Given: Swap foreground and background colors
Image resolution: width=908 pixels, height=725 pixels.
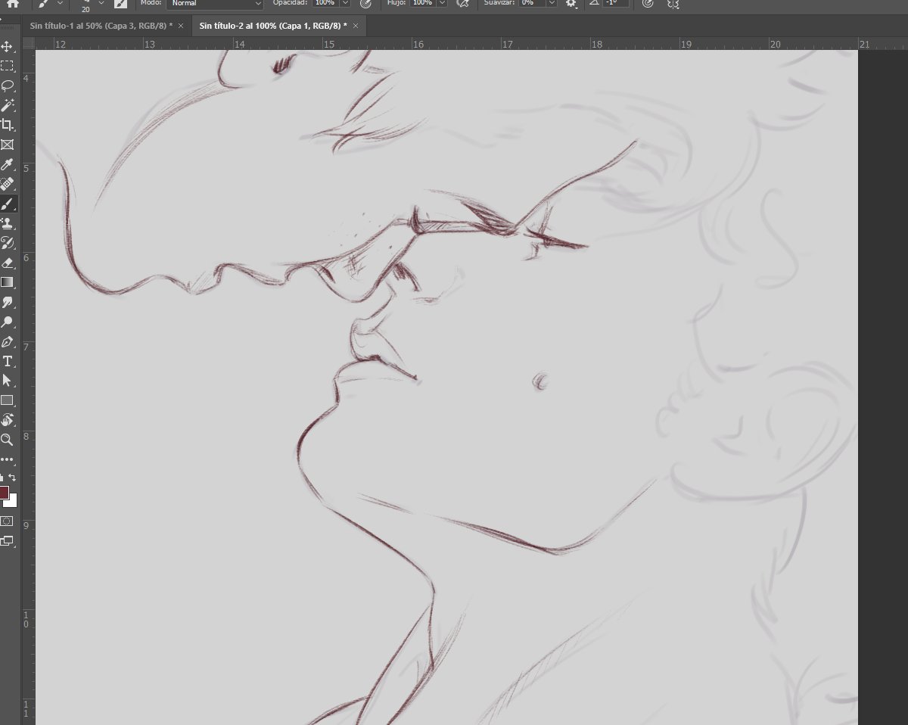Looking at the screenshot, I should click(13, 478).
